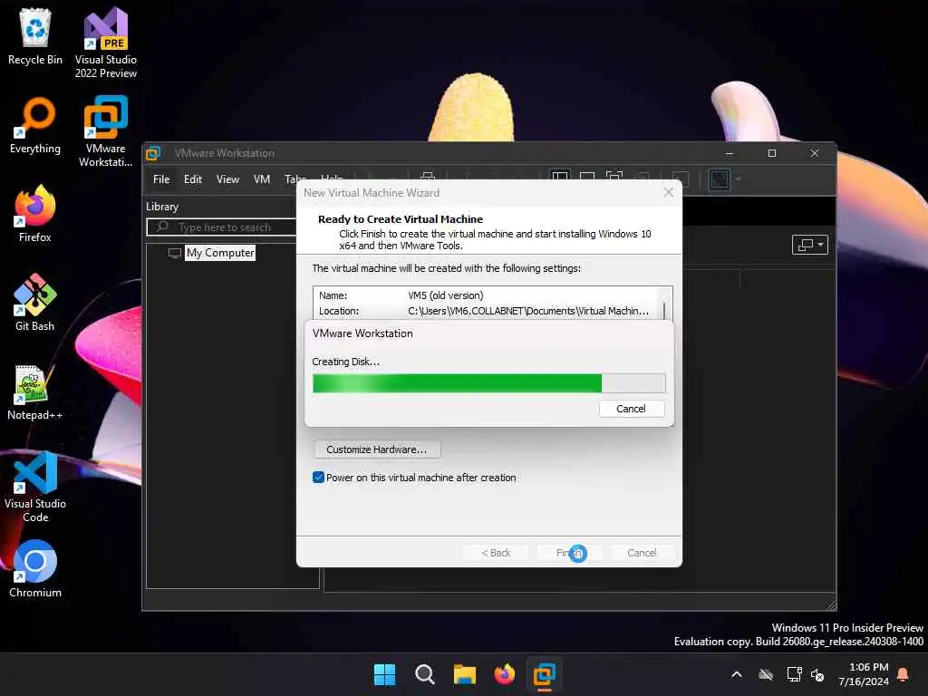Launch Visual Studio 2022 Preview shortcut
This screenshot has width=928, height=696.
point(105,43)
